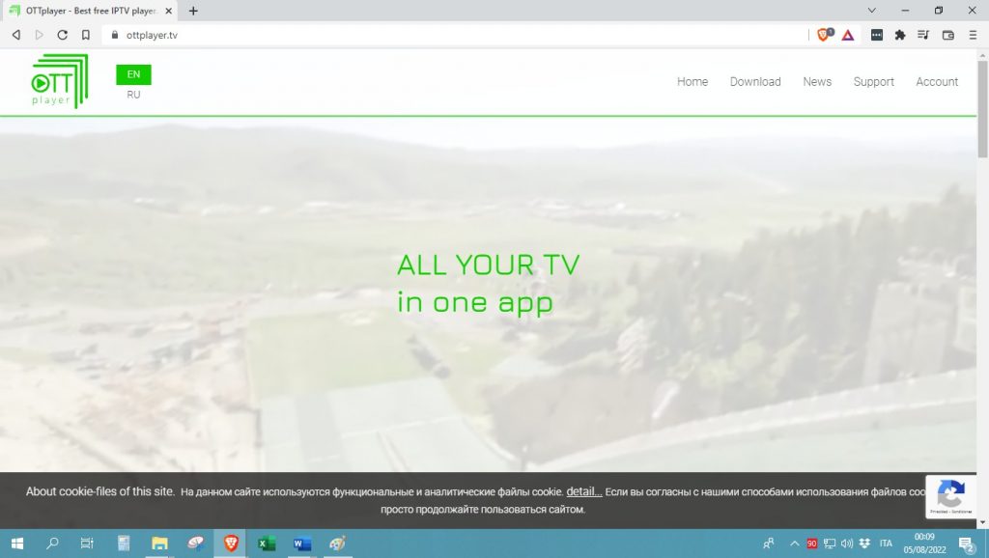Viewport: 989px width, 558px height.
Task: Open Brave Rewards triangle icon
Action: [847, 35]
